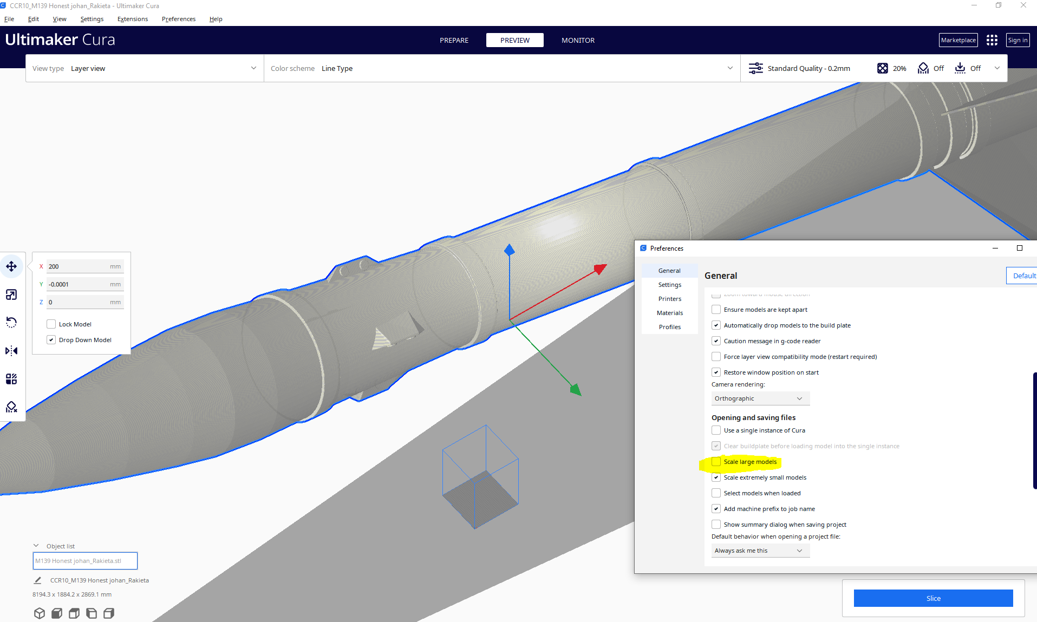
Task: Select the Rotate tool
Action: 11,322
